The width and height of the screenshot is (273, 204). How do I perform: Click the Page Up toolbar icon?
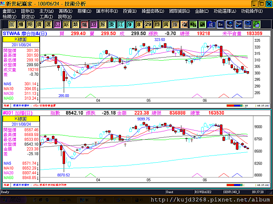coord(229,24)
